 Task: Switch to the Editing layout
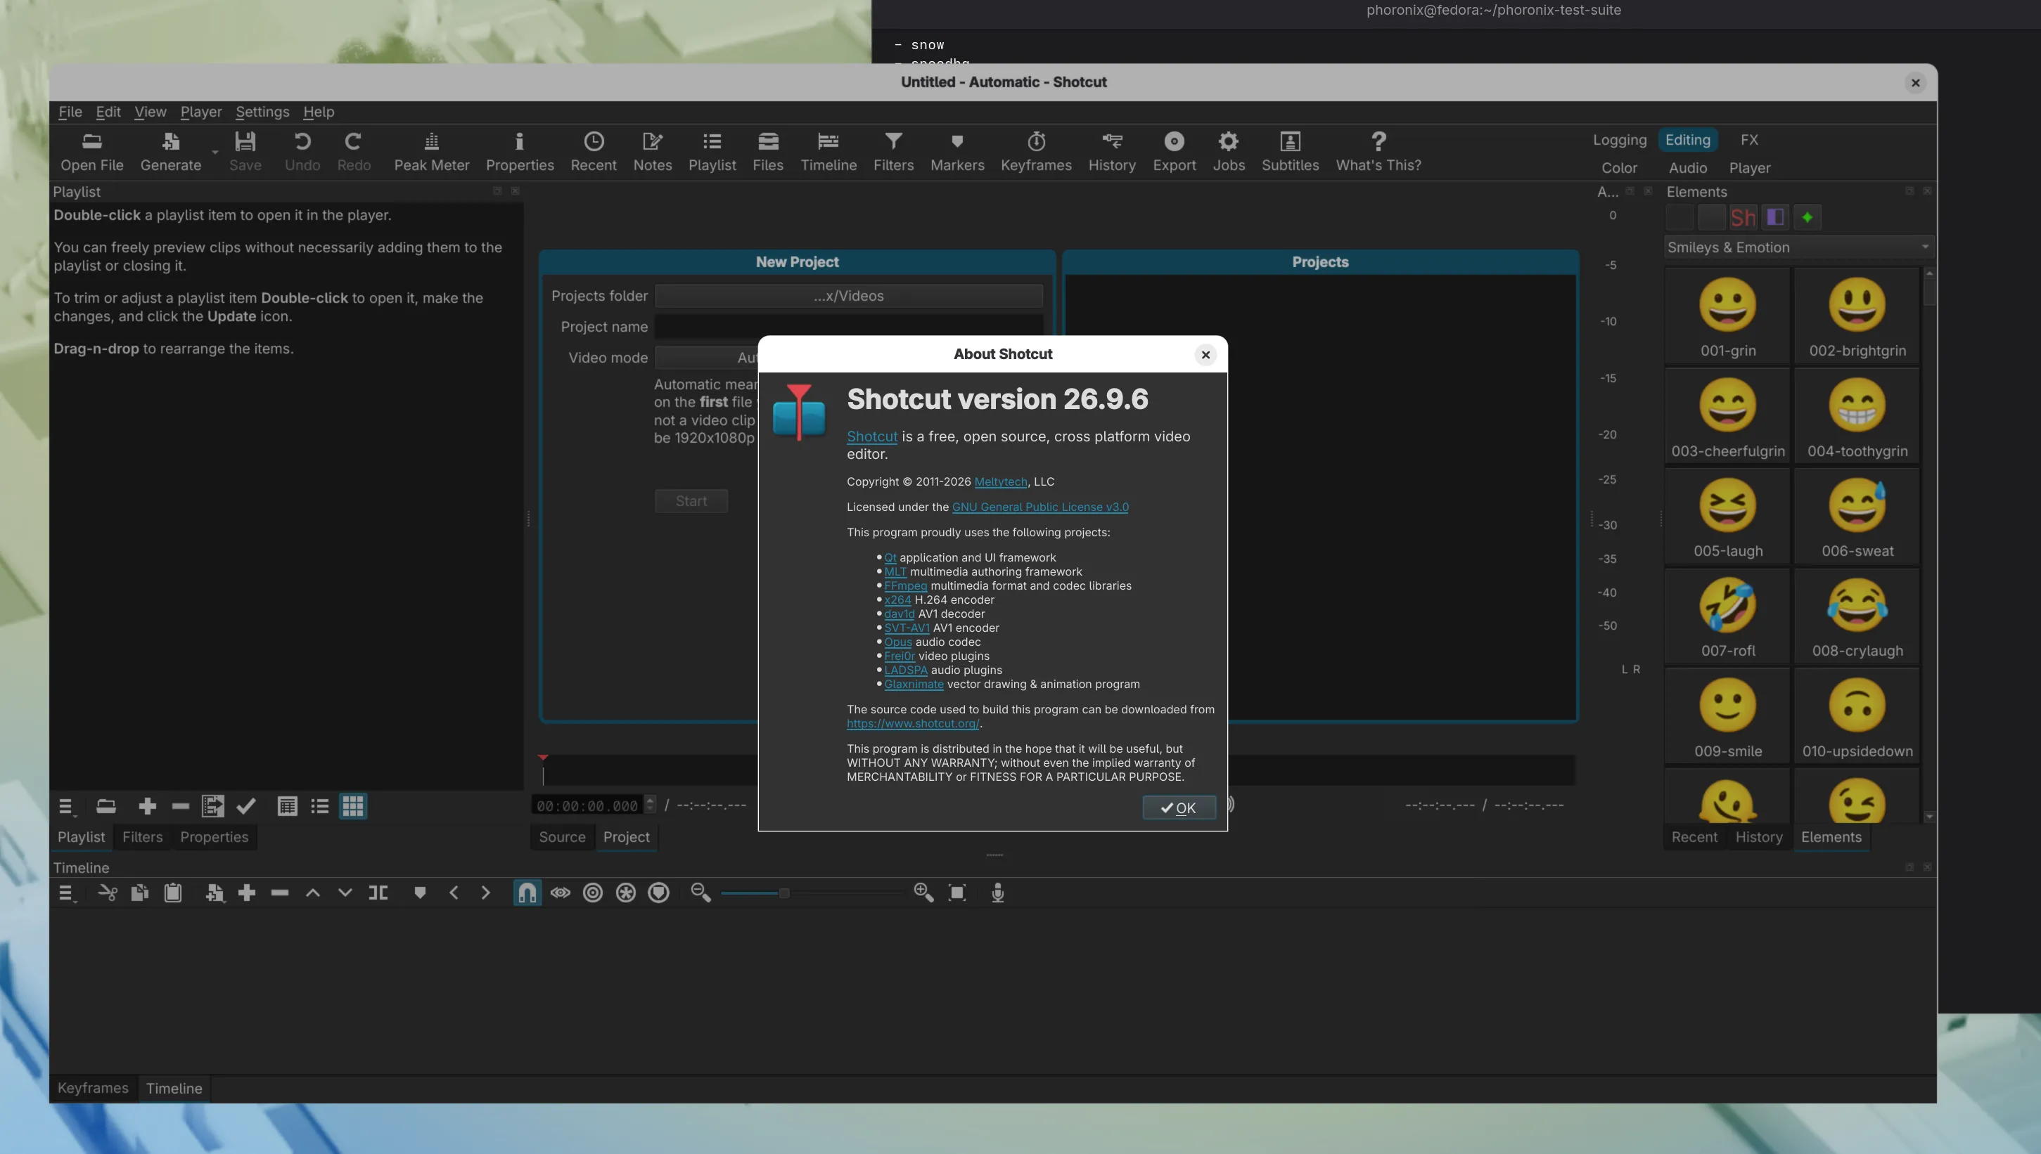tap(1687, 139)
